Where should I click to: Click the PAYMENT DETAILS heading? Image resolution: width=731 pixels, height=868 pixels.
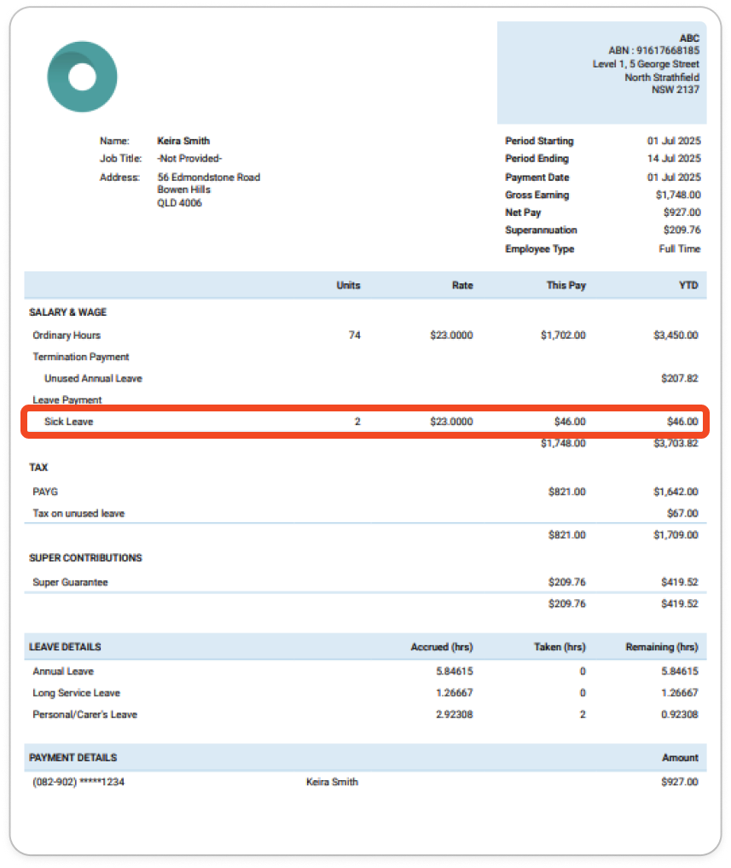click(73, 757)
